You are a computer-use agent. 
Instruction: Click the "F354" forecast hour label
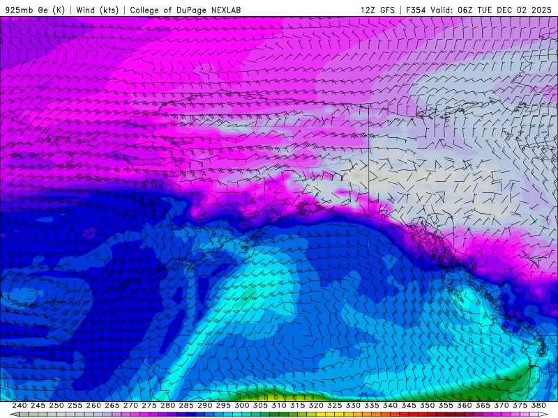pos(416,10)
